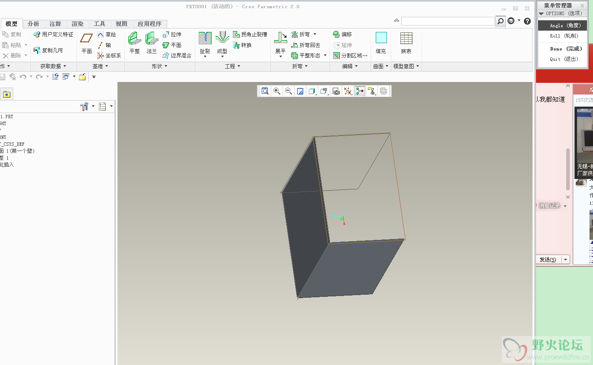Click Done (完成) in menu manager
This screenshot has height=365, width=593.
point(562,49)
